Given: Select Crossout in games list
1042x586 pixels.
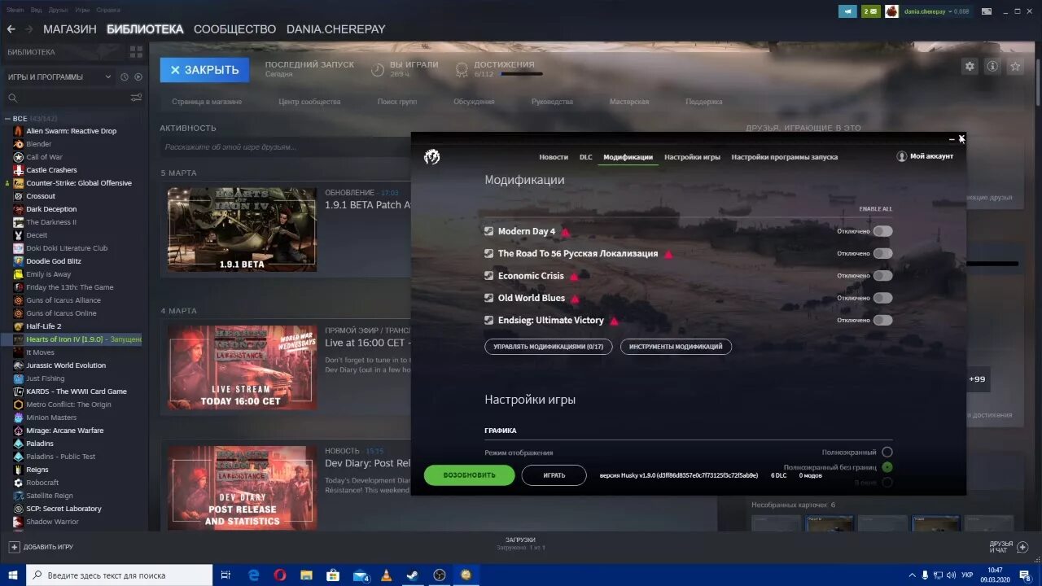Looking at the screenshot, I should 41,196.
